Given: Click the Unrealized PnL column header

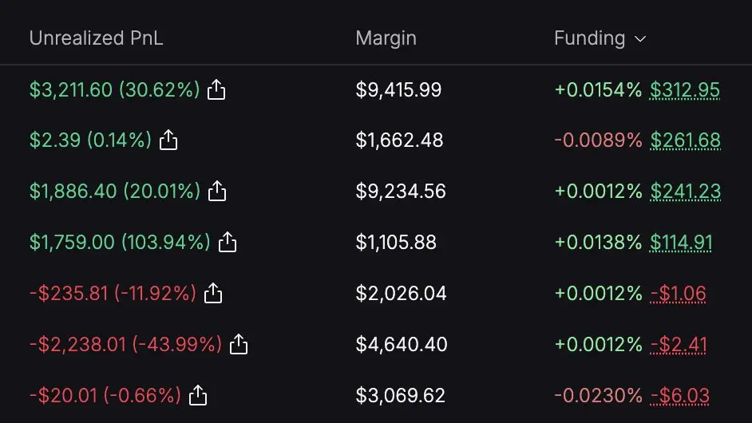Looking at the screenshot, I should click(x=96, y=38).
